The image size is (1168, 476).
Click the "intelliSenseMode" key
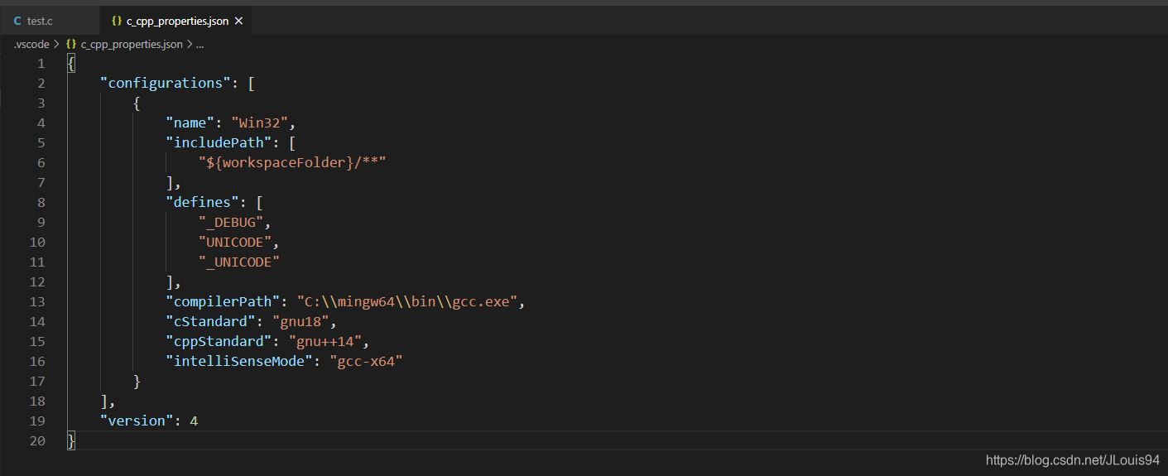(239, 361)
